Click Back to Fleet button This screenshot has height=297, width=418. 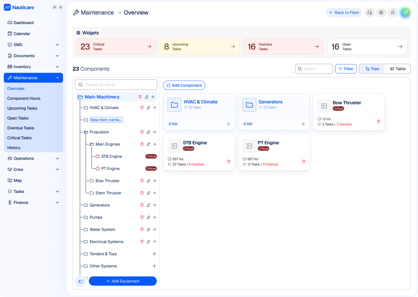click(344, 12)
